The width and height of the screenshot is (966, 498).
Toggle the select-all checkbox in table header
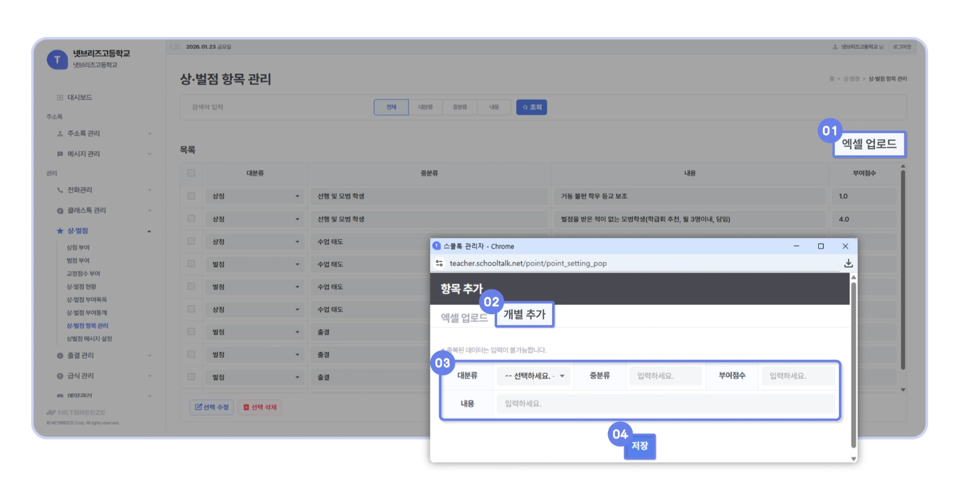(x=191, y=173)
